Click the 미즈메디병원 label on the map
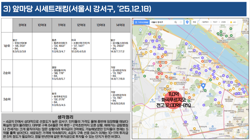Image resolution: width=250 pixels, height=140 pixels. (184, 89)
